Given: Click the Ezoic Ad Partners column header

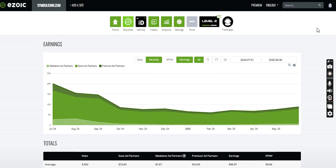Looking at the screenshot, I should tap(129, 156).
